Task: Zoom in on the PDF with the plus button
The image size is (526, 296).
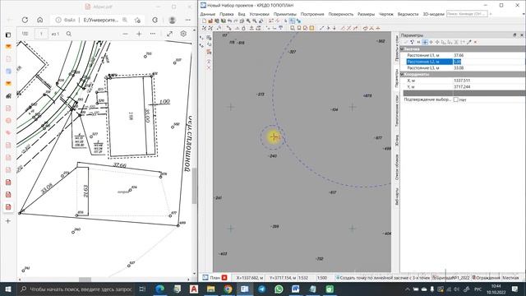Action: tap(139, 34)
